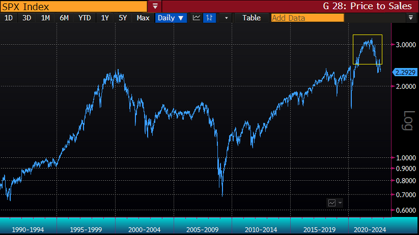Focus the Add Data input field
Viewport: 419px width, 235px height.
tap(308, 18)
